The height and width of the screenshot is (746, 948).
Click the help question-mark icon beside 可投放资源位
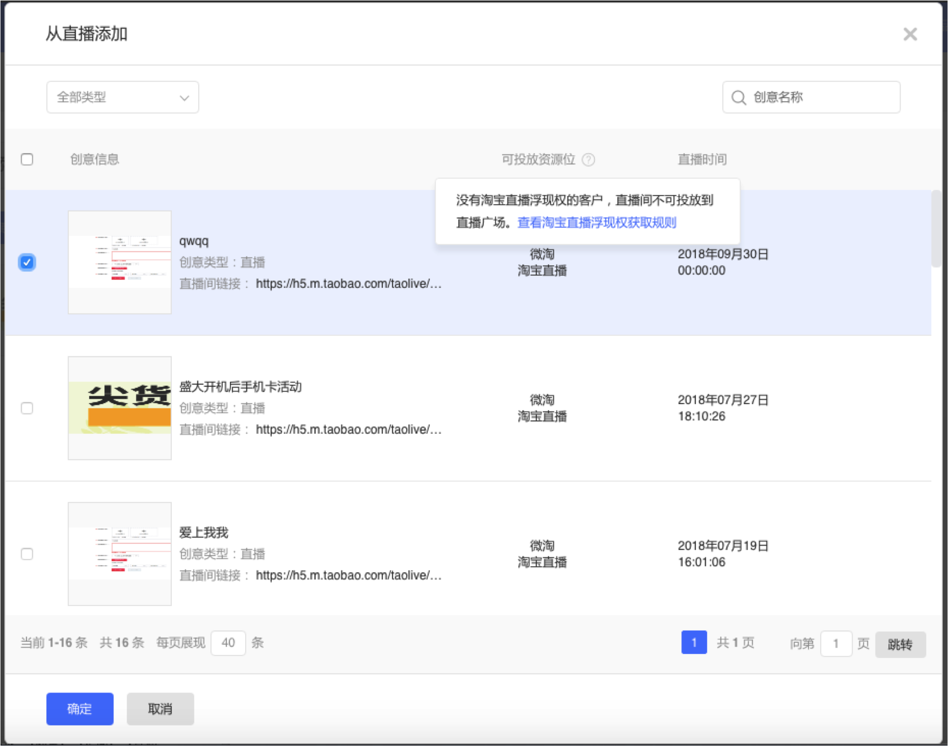click(x=588, y=160)
